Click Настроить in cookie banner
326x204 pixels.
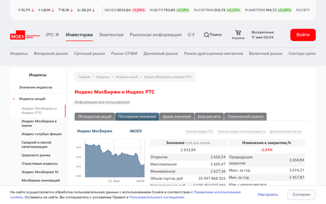pos(268,194)
